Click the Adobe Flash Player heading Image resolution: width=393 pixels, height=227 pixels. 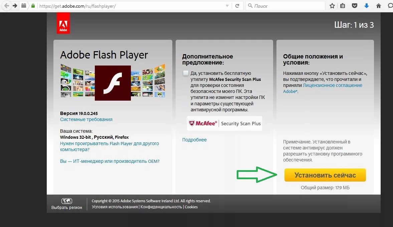pyautogui.click(x=104, y=55)
